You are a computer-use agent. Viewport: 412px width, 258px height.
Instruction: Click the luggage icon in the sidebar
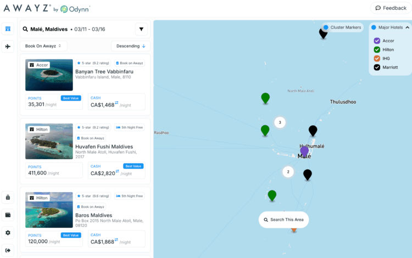pos(8,197)
